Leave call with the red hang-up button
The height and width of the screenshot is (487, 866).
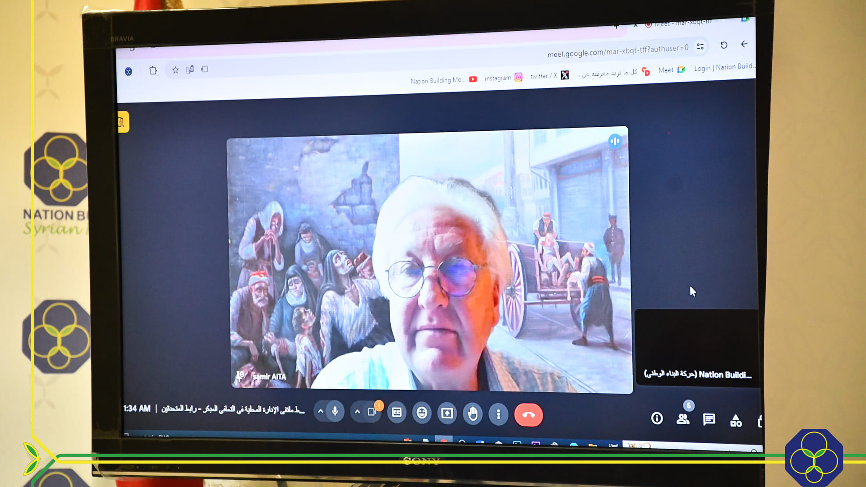point(528,415)
